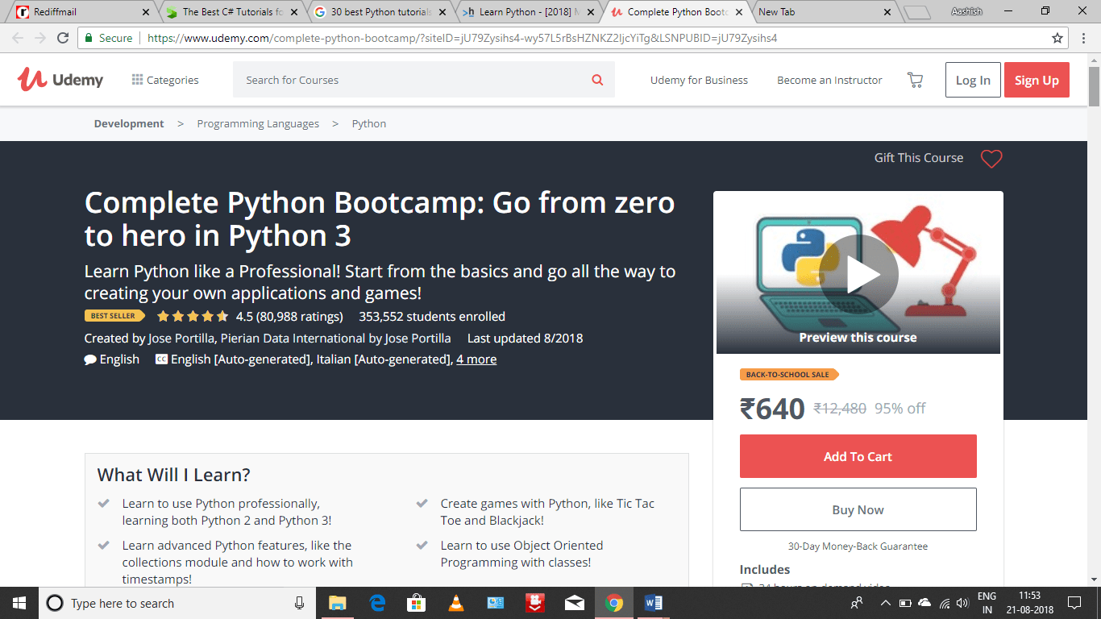Click the Search for Courses field
The height and width of the screenshot is (619, 1101).
point(411,80)
